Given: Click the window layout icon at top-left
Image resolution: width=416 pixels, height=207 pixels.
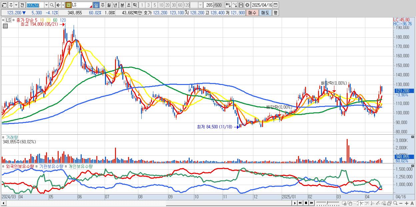Looking at the screenshot, I should click(4, 5).
